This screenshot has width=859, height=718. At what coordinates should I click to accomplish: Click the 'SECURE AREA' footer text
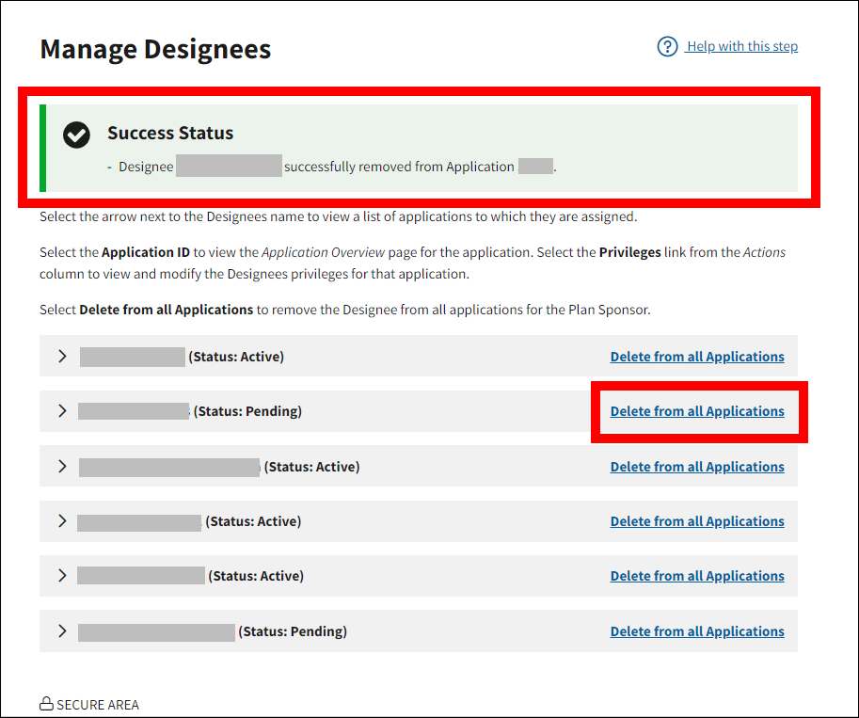[x=98, y=705]
